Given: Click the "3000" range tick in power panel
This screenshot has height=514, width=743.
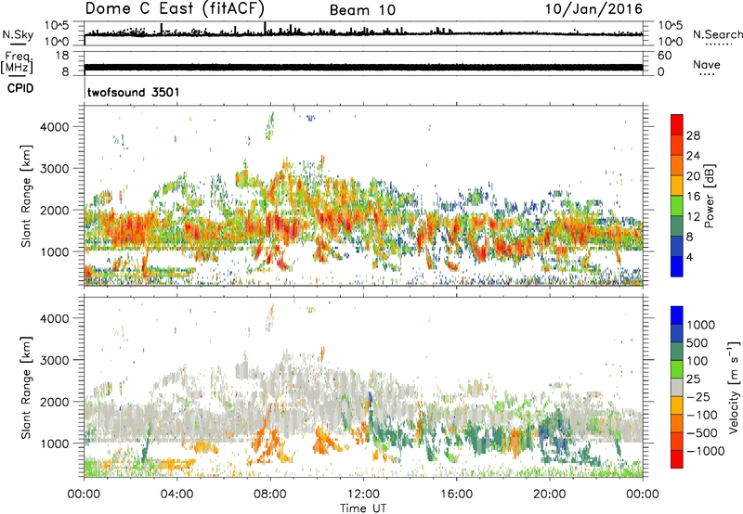Looking at the screenshot, I should coord(55,169).
